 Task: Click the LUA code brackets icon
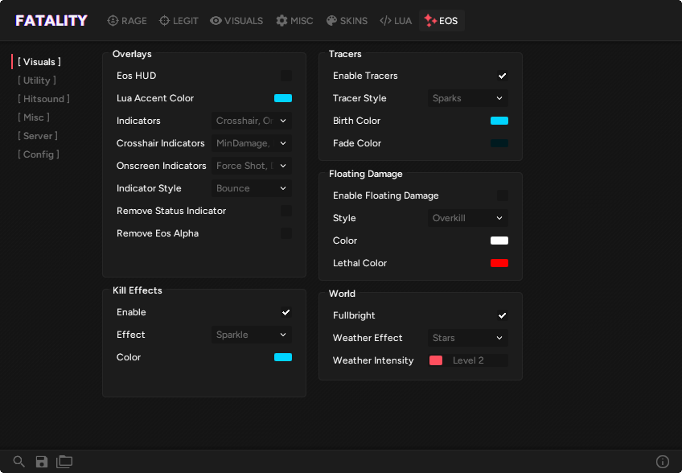tap(385, 20)
